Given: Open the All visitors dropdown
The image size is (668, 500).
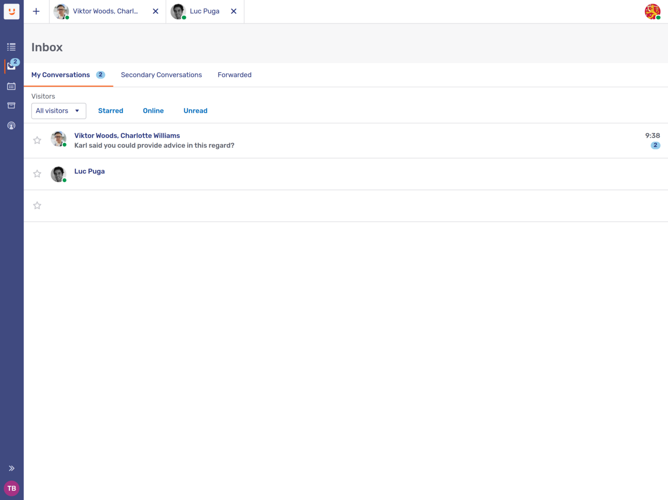Looking at the screenshot, I should [58, 111].
